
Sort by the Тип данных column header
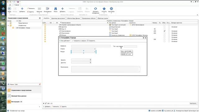[x=119, y=23]
